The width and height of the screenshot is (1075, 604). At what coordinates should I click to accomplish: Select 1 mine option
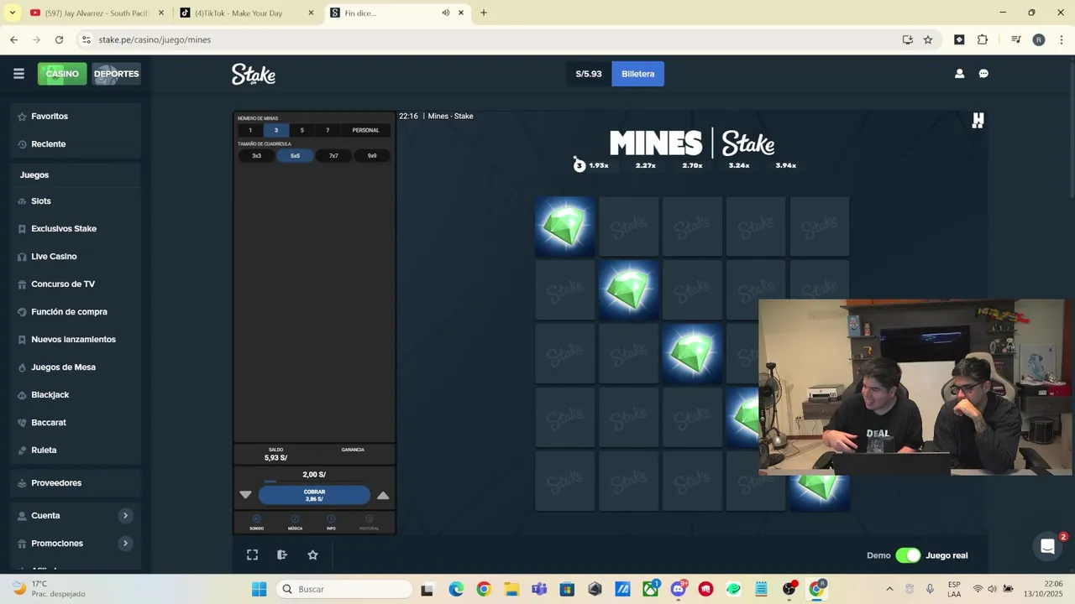pyautogui.click(x=249, y=130)
